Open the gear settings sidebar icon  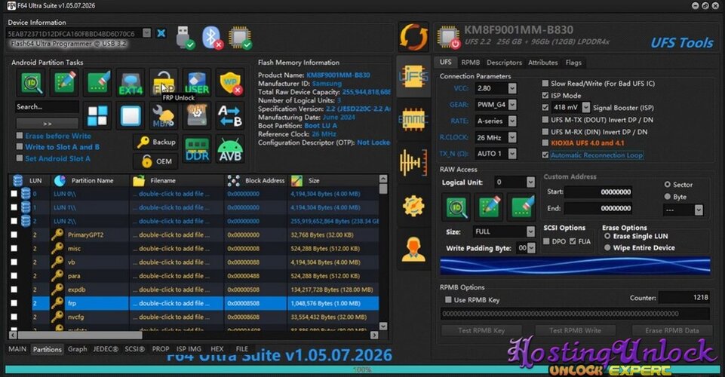point(413,206)
